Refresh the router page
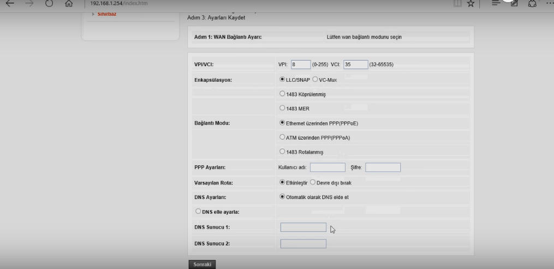The height and width of the screenshot is (269, 554). coord(50,5)
